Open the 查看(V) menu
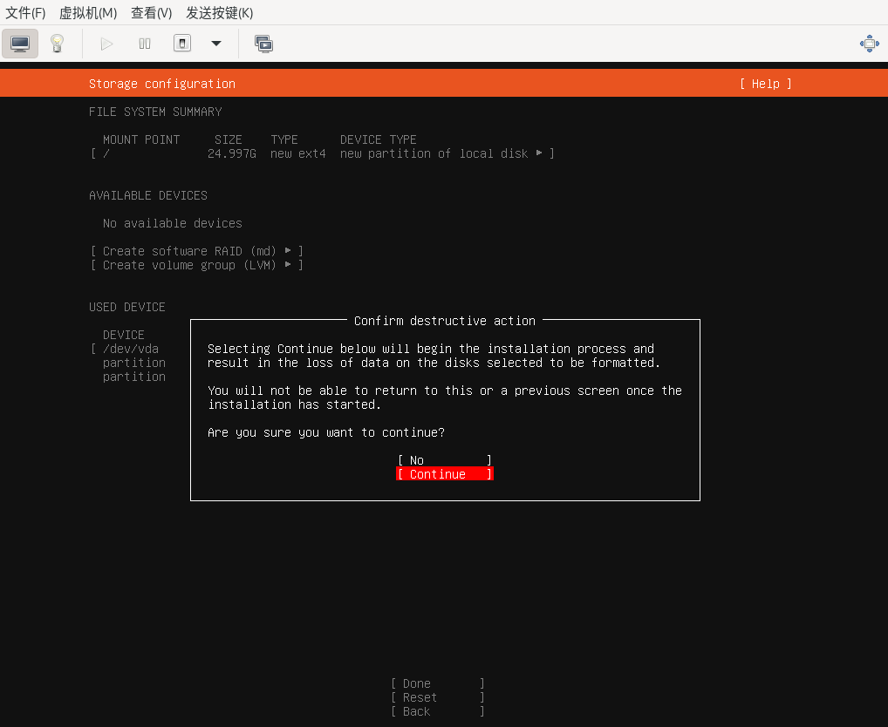Screen dimensions: 888x727 [151, 13]
